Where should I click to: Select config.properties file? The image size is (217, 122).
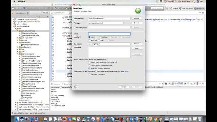[x=29, y=93]
